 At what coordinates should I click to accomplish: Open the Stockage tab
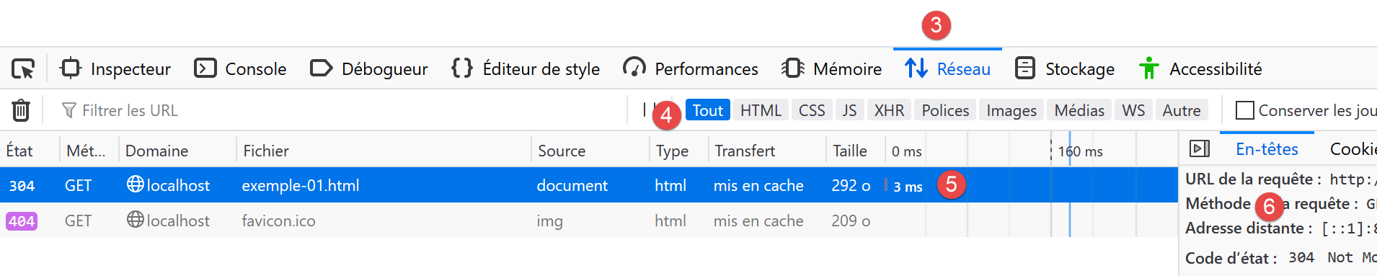coord(1065,69)
